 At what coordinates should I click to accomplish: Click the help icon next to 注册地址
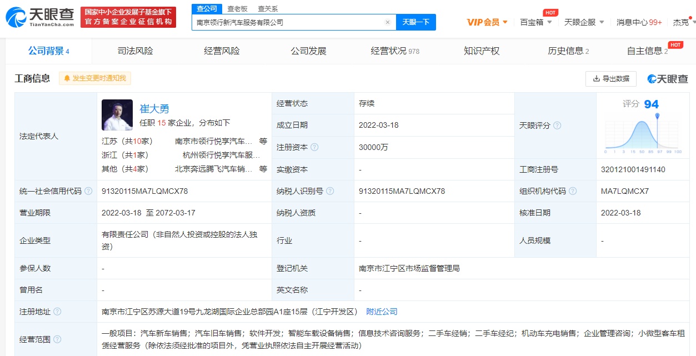(x=57, y=312)
